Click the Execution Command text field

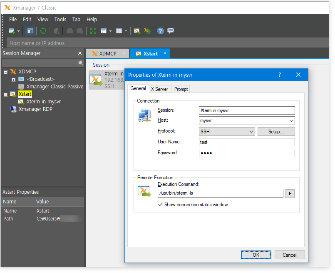pos(220,193)
